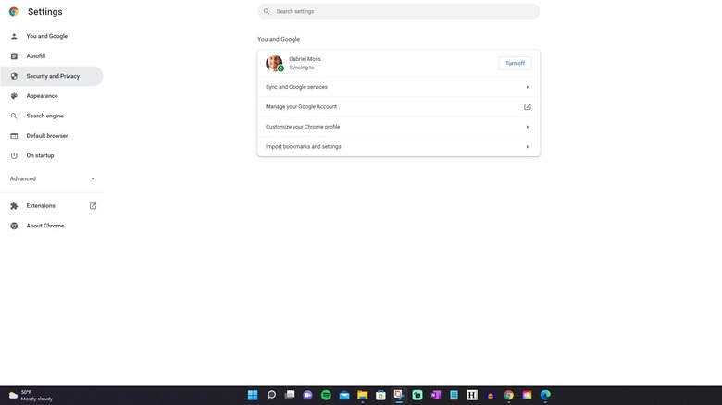Open About Chrome page
Image resolution: width=722 pixels, height=405 pixels.
45,226
